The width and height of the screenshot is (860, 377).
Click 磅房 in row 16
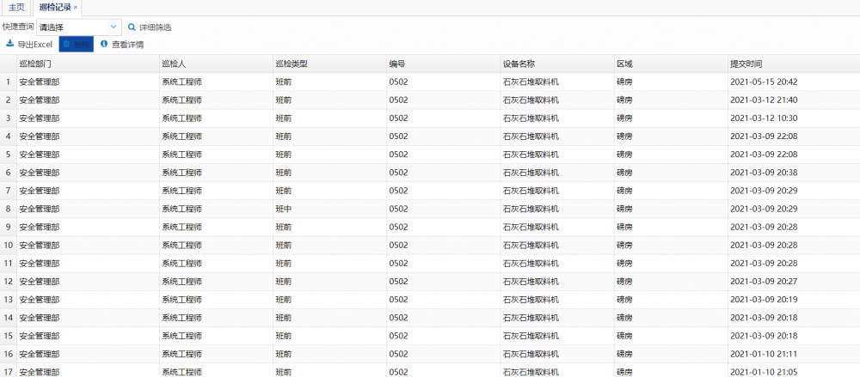[x=624, y=354]
